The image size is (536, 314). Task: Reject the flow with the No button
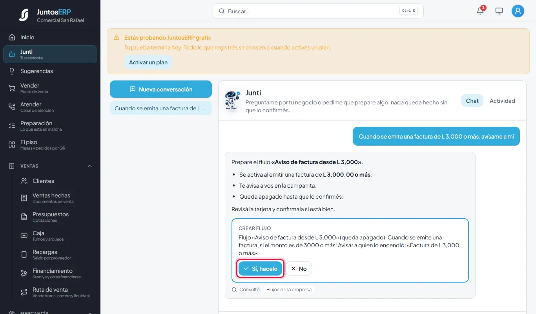pyautogui.click(x=299, y=269)
